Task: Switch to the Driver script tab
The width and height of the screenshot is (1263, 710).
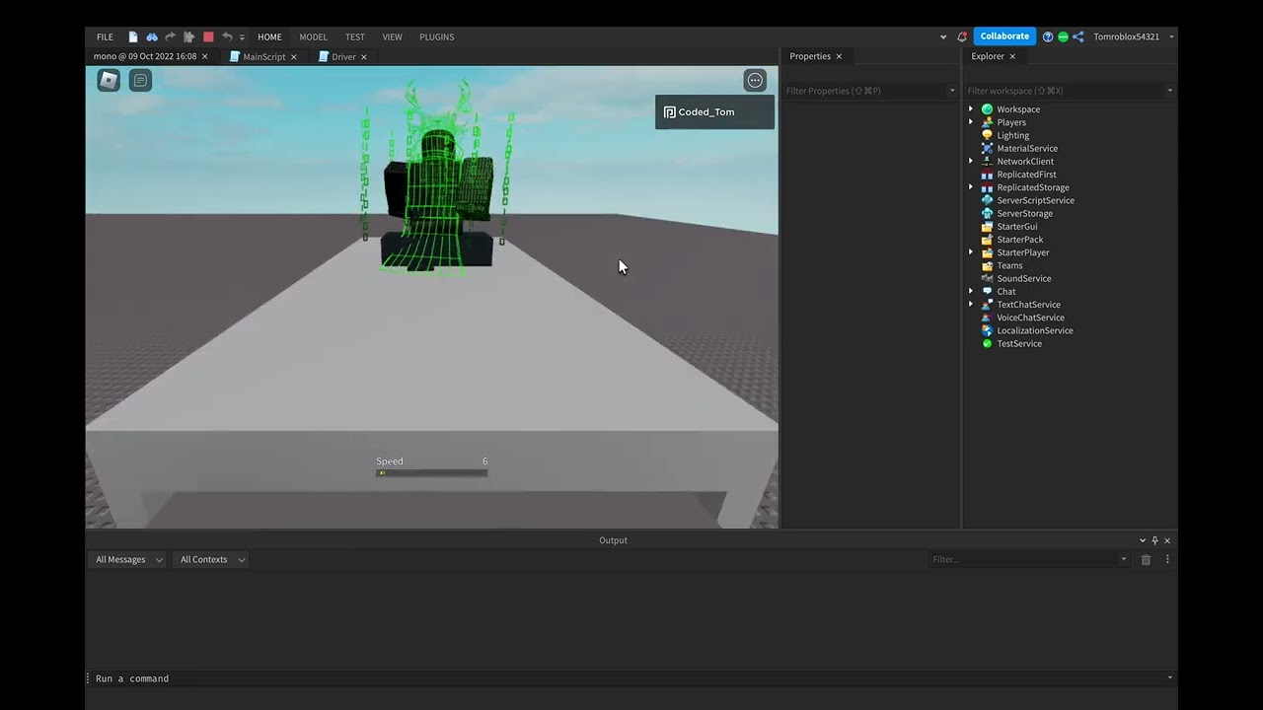Action: point(342,56)
